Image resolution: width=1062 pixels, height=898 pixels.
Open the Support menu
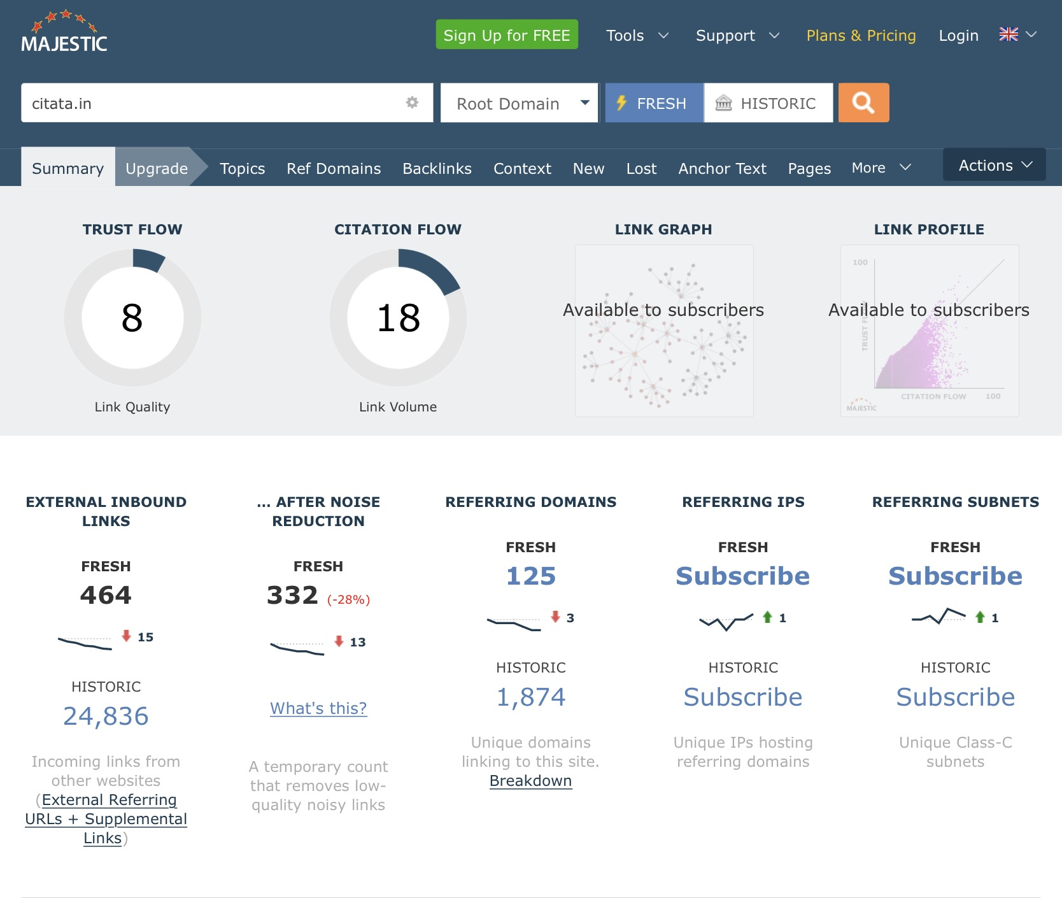tap(737, 36)
